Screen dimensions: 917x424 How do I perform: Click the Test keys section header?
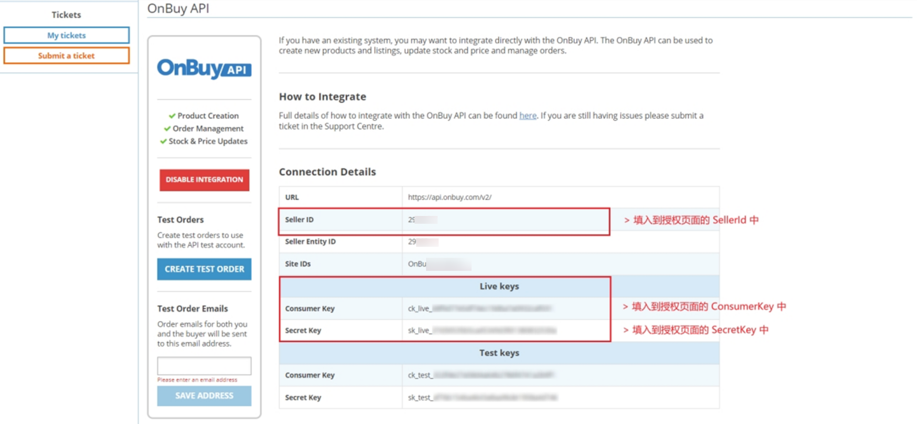499,353
